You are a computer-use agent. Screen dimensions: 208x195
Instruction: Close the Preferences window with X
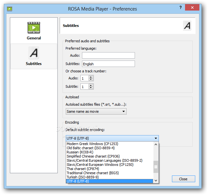(192, 7)
